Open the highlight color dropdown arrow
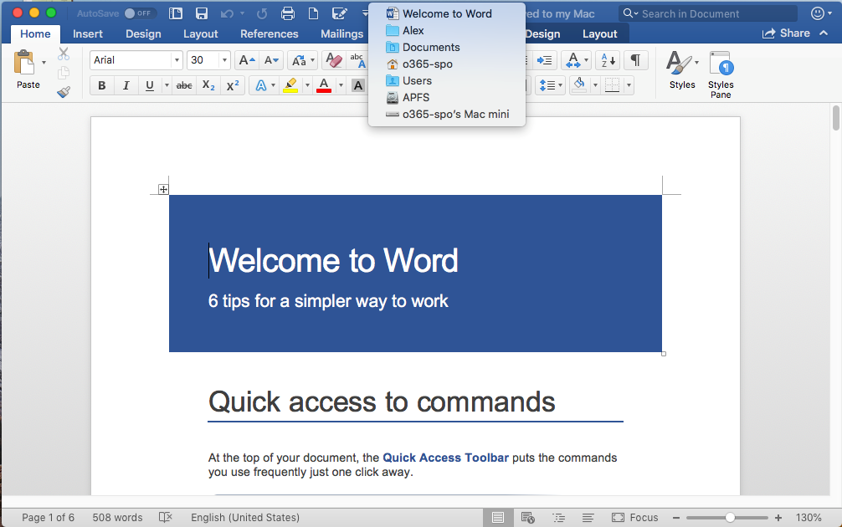 [307, 85]
